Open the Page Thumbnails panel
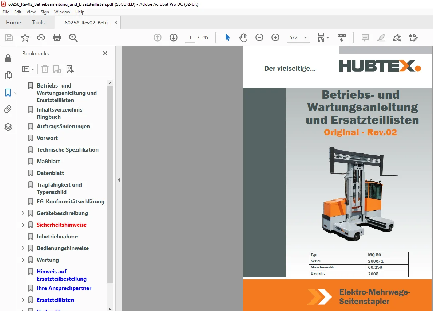Viewport: 433px width, 311px height. [x=8, y=75]
